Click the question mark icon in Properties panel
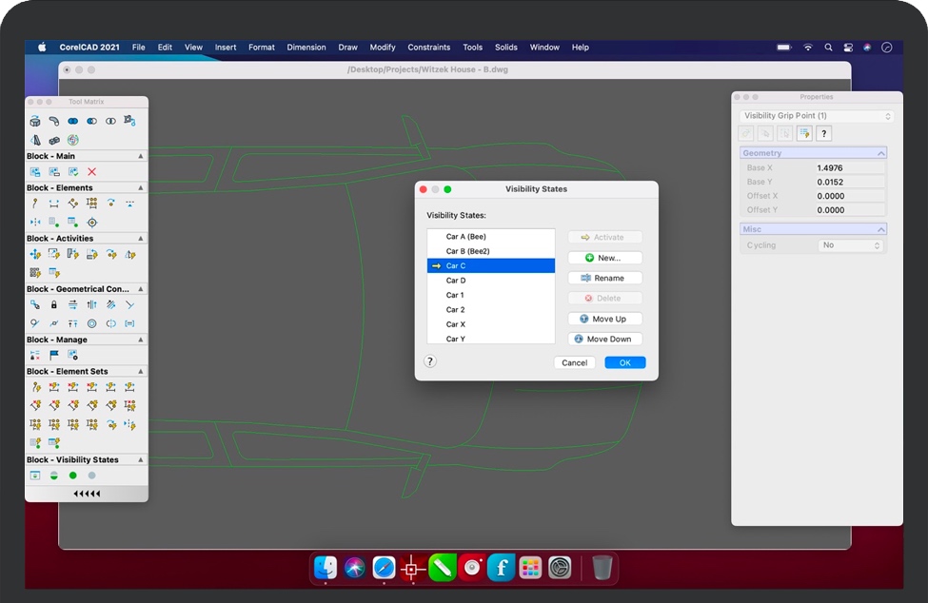 823,134
